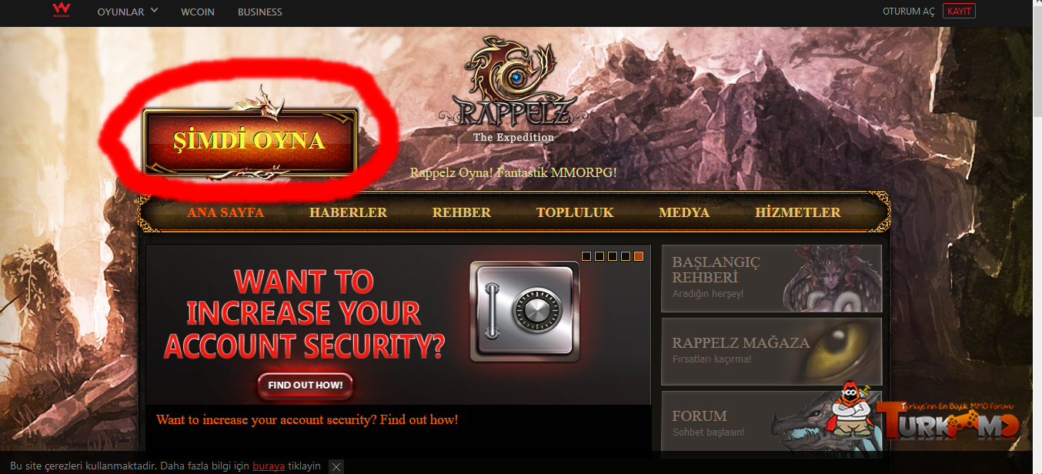Select the third banner slide indicator
The width and height of the screenshot is (1042, 474).
[x=613, y=256]
